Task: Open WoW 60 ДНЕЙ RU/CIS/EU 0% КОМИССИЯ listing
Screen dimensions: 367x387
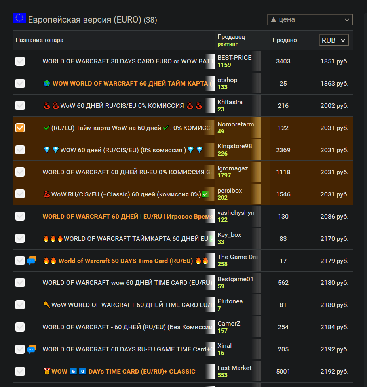Action: (x=122, y=106)
